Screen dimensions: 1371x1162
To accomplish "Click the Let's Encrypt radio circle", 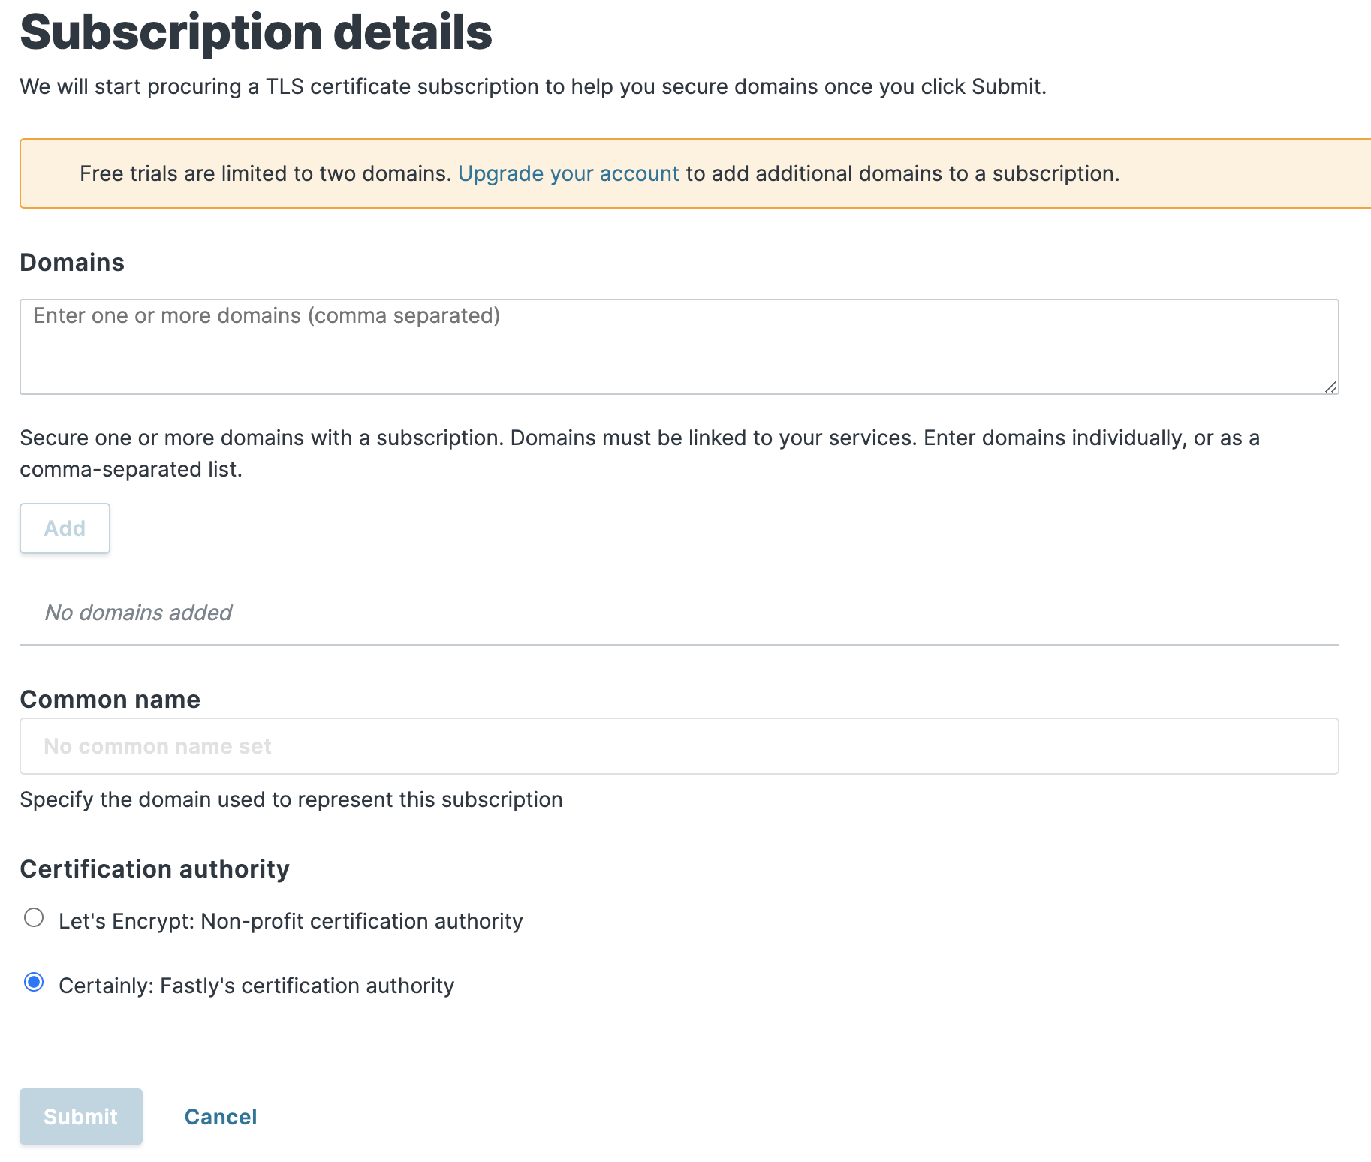I will (x=33, y=916).
